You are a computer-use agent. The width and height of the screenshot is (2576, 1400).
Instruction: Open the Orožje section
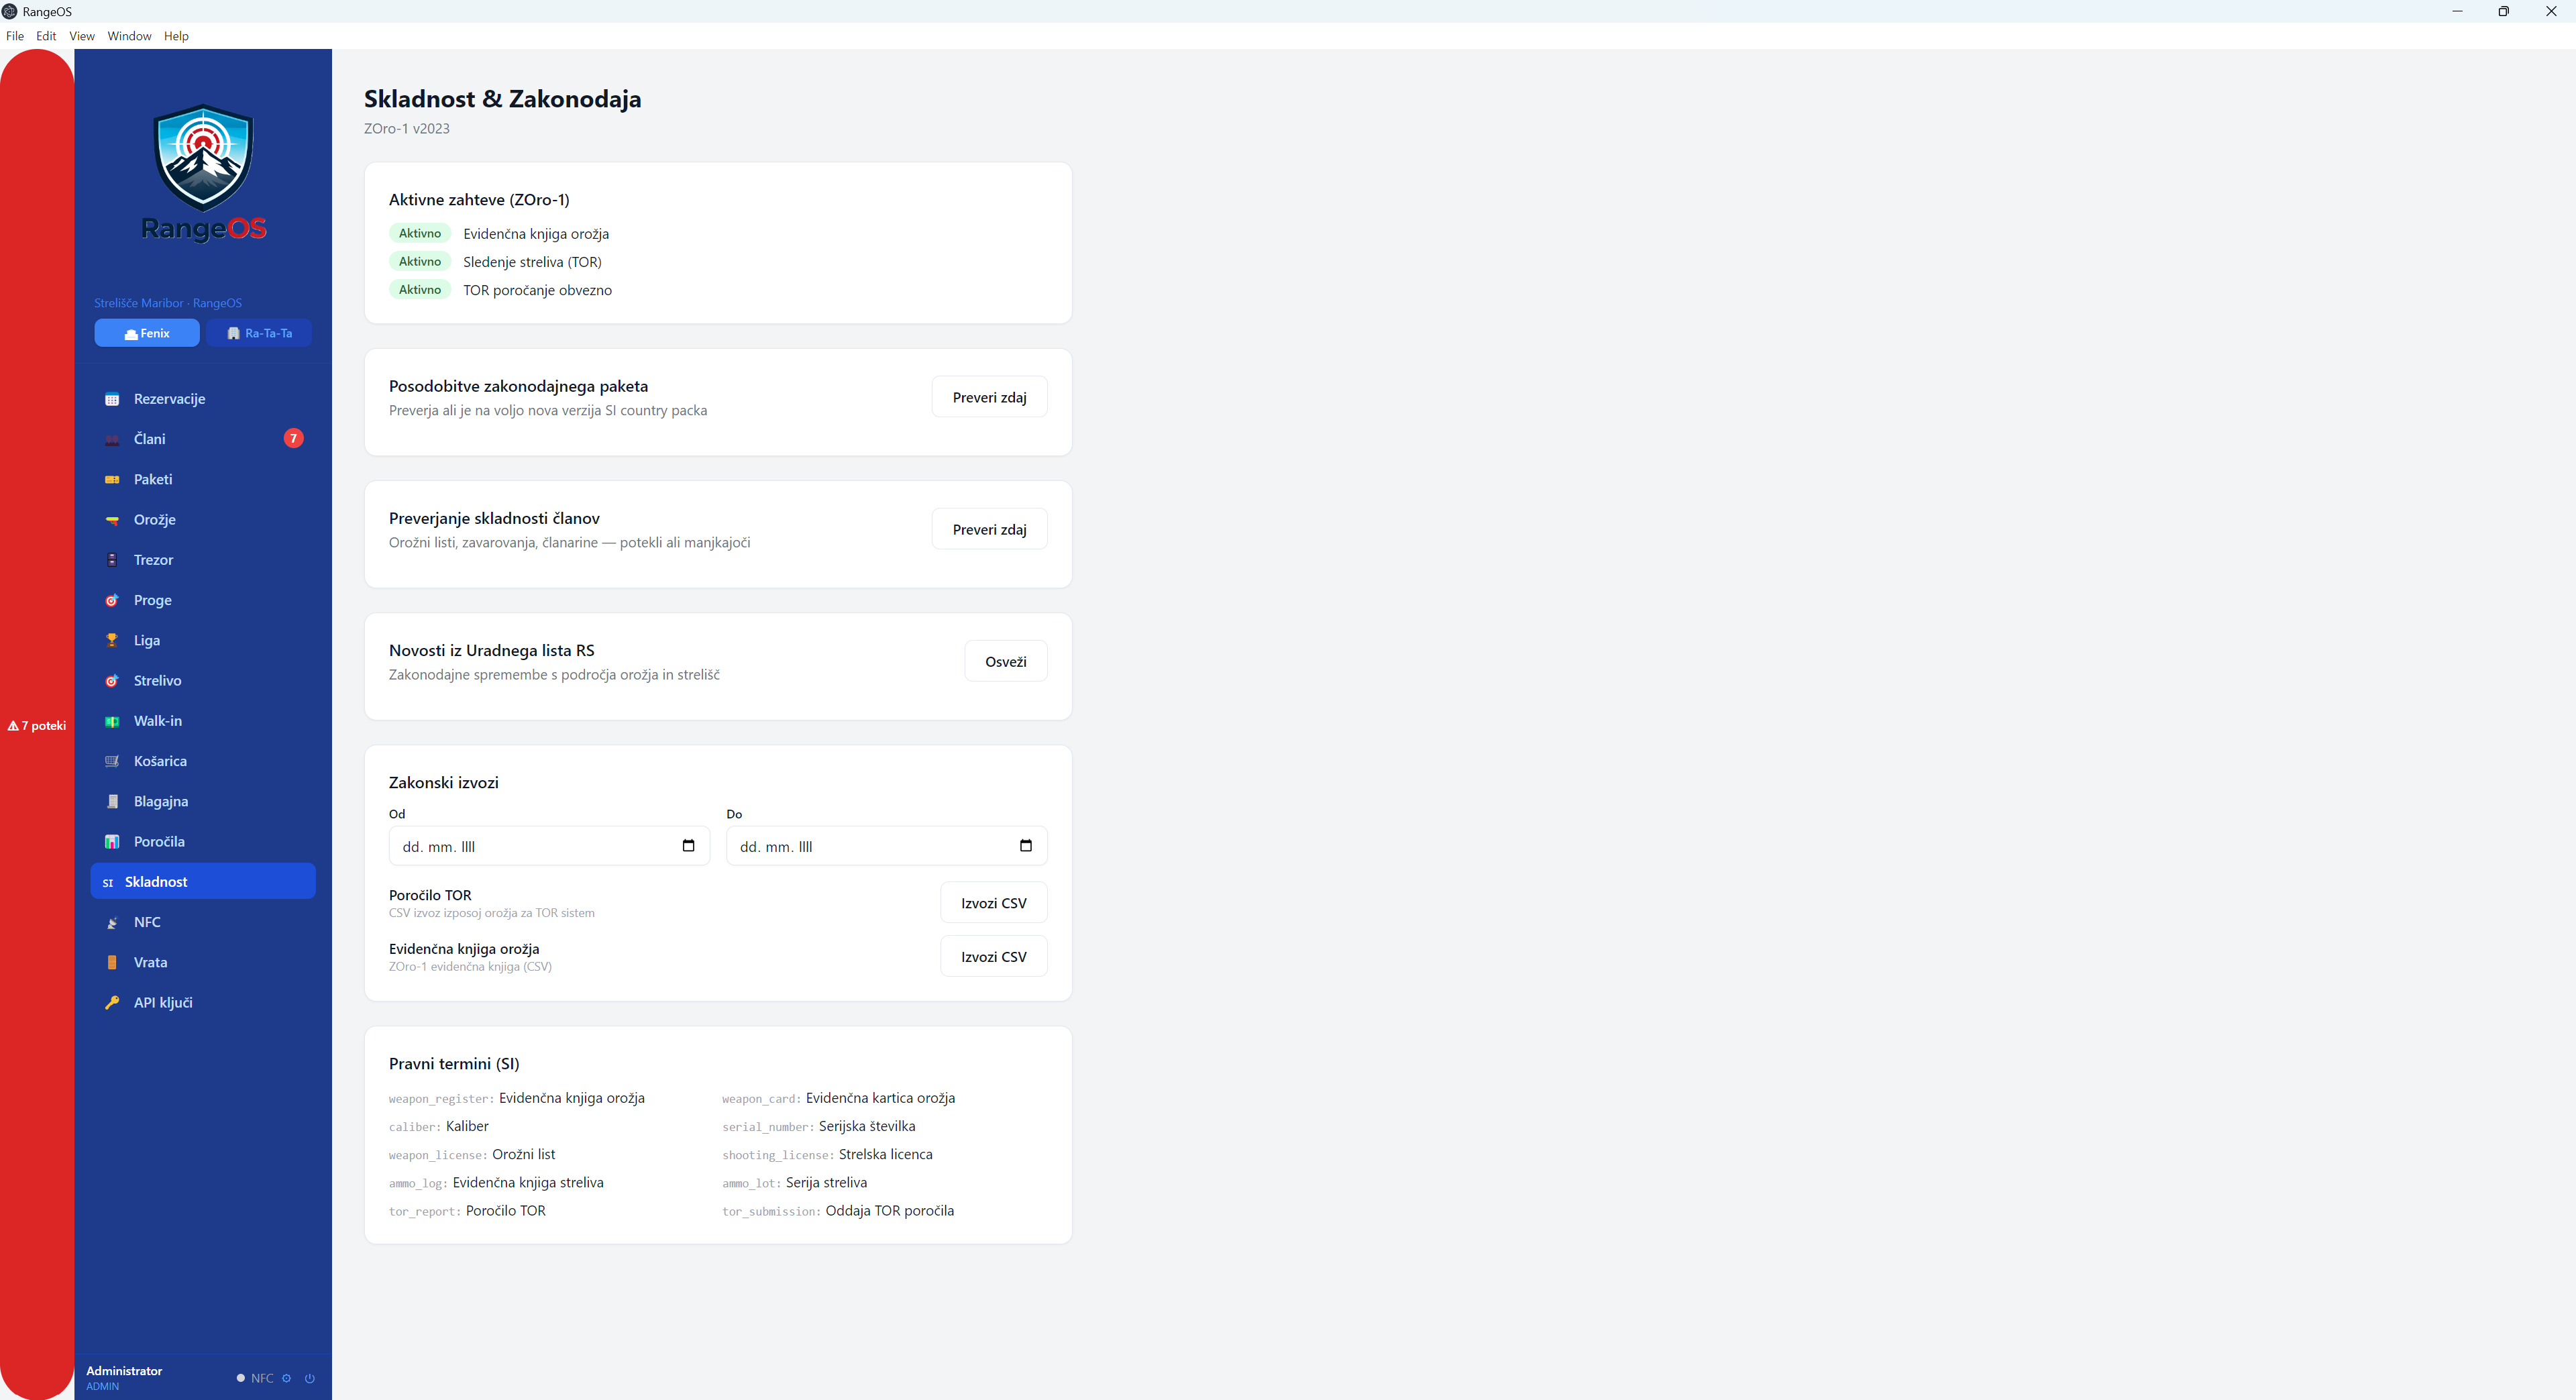(203, 520)
